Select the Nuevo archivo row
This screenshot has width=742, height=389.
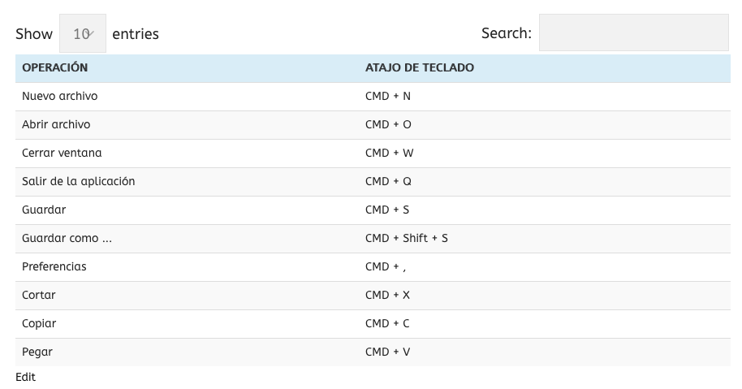[60, 96]
